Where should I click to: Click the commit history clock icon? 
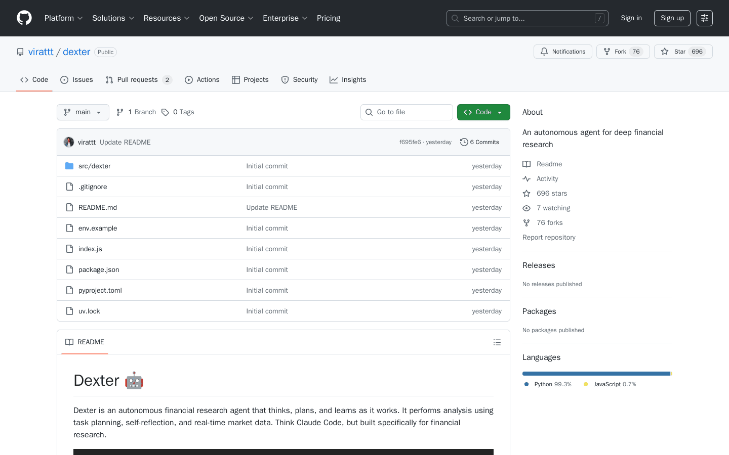click(x=464, y=142)
